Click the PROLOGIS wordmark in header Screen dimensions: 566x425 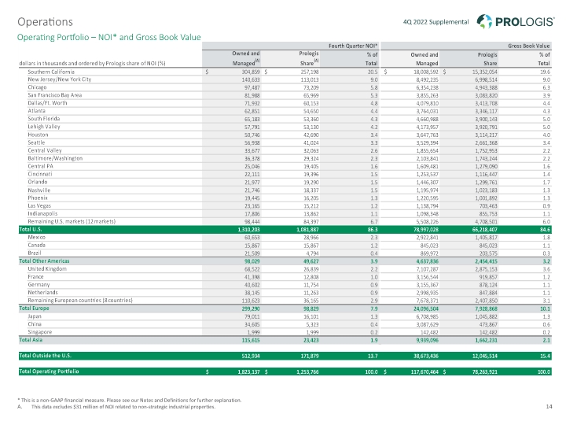click(526, 20)
